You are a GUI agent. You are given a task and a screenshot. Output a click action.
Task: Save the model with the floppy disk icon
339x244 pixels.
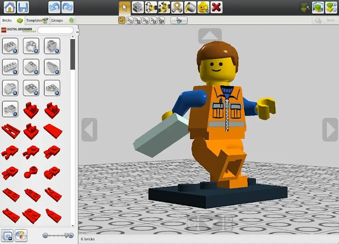coord(23,7)
